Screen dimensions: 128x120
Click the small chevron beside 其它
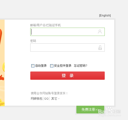[59, 99]
